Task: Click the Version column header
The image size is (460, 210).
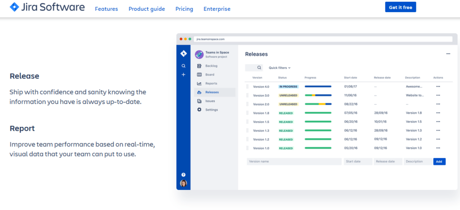Action: (x=257, y=77)
